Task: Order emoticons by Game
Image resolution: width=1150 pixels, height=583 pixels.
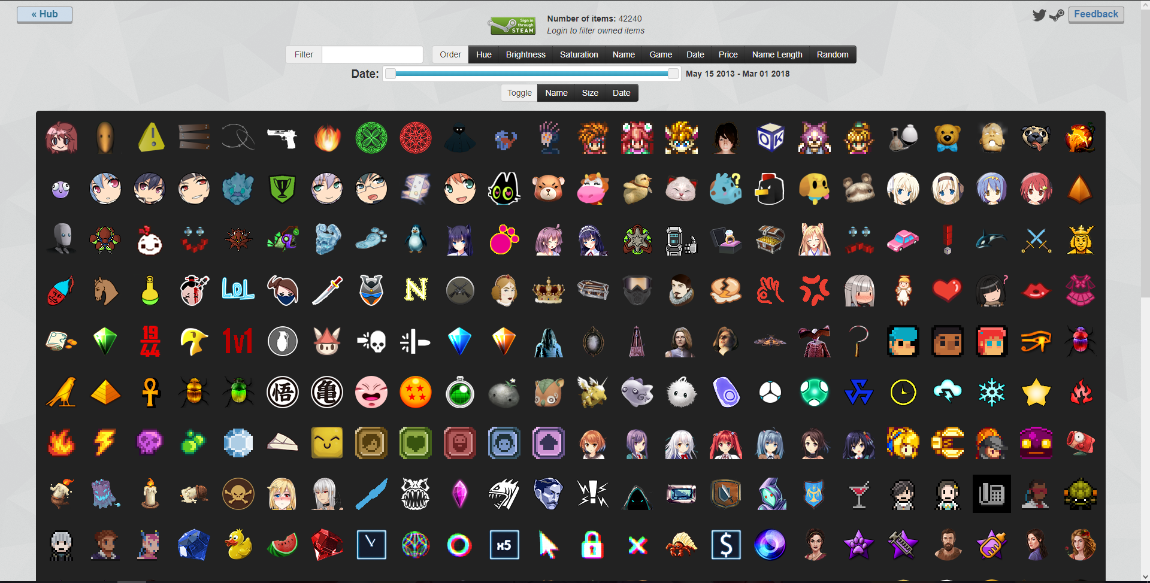Action: click(x=661, y=54)
